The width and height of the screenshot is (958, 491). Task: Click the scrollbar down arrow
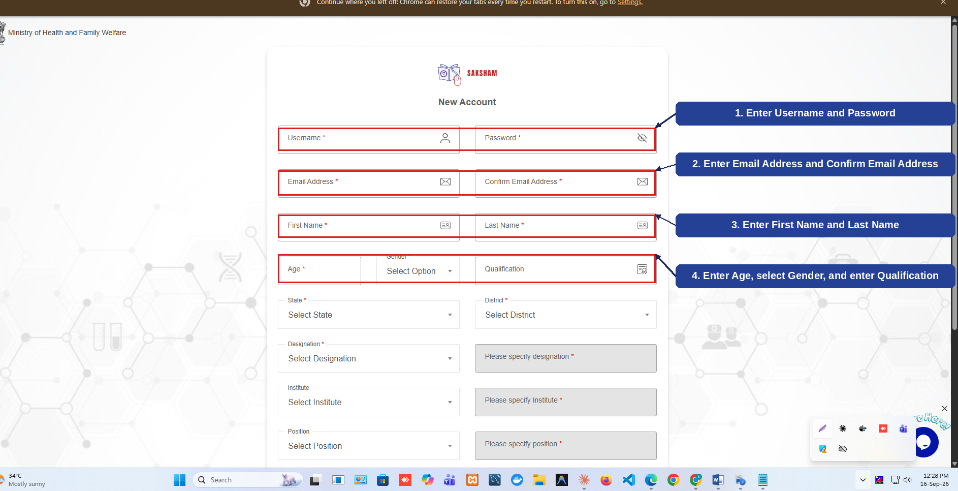[x=954, y=464]
